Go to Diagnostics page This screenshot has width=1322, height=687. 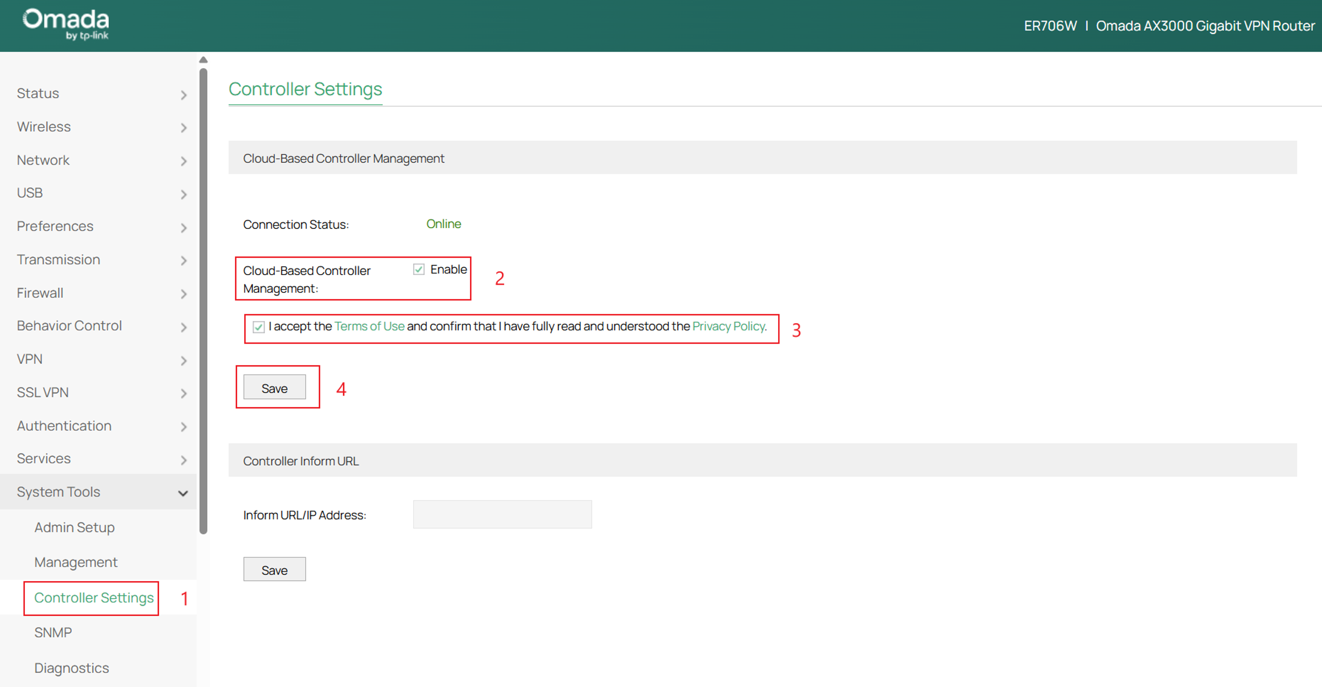(72, 668)
